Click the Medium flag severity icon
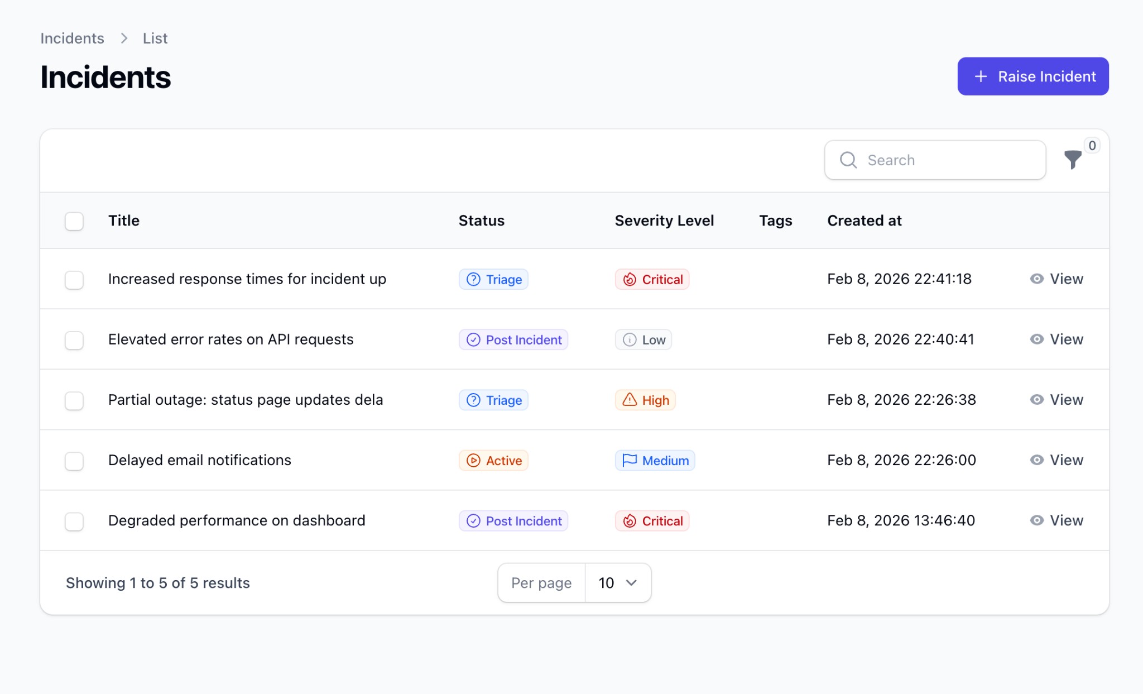Viewport: 1143px width, 694px height. (629, 460)
